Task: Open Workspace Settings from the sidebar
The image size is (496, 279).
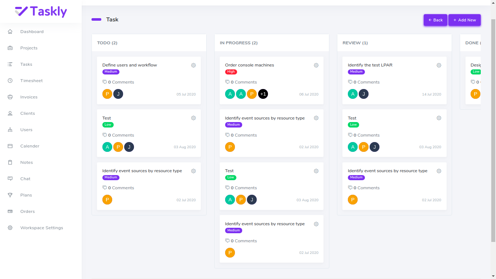Action: [10, 228]
